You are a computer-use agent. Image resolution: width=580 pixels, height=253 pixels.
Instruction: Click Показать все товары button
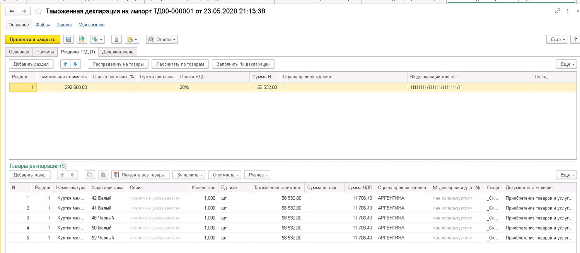tap(140, 175)
